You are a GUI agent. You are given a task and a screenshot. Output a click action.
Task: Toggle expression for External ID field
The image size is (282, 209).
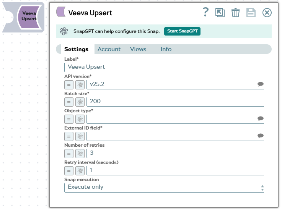click(69, 136)
